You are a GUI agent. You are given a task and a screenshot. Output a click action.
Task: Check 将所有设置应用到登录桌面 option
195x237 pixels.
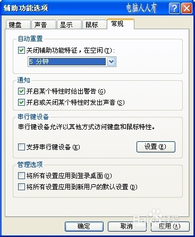[21, 176]
